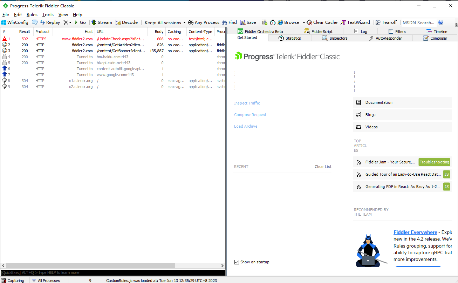Click Documentation book icon
Image resolution: width=458 pixels, height=283 pixels.
pyautogui.click(x=358, y=102)
